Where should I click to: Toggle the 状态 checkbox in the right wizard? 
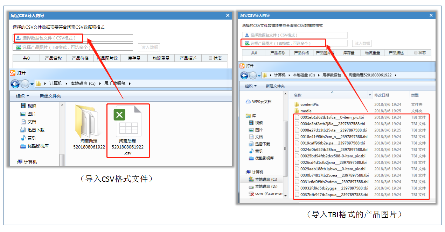(x=416, y=53)
